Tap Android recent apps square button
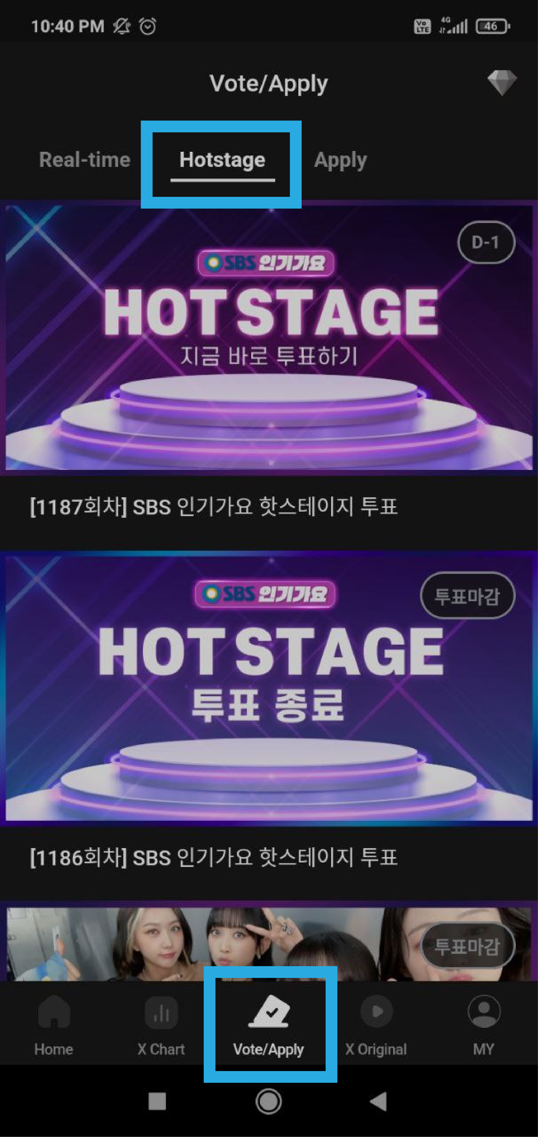Viewport: 538px width, 1137px height. 157,1102
